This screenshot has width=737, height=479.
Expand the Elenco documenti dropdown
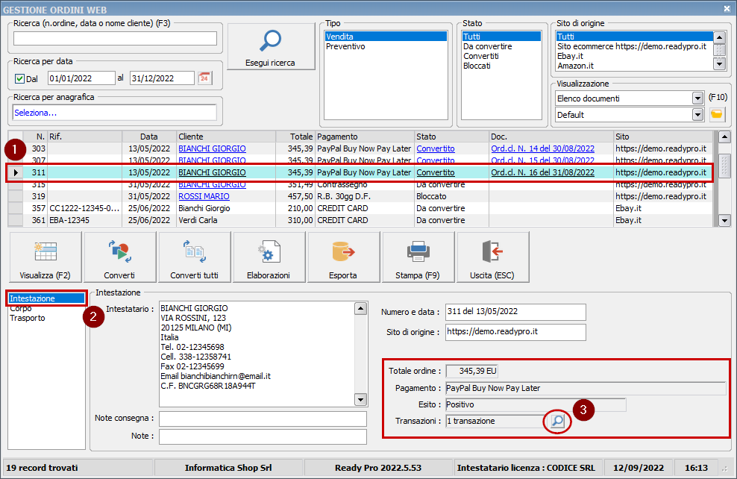(x=697, y=98)
